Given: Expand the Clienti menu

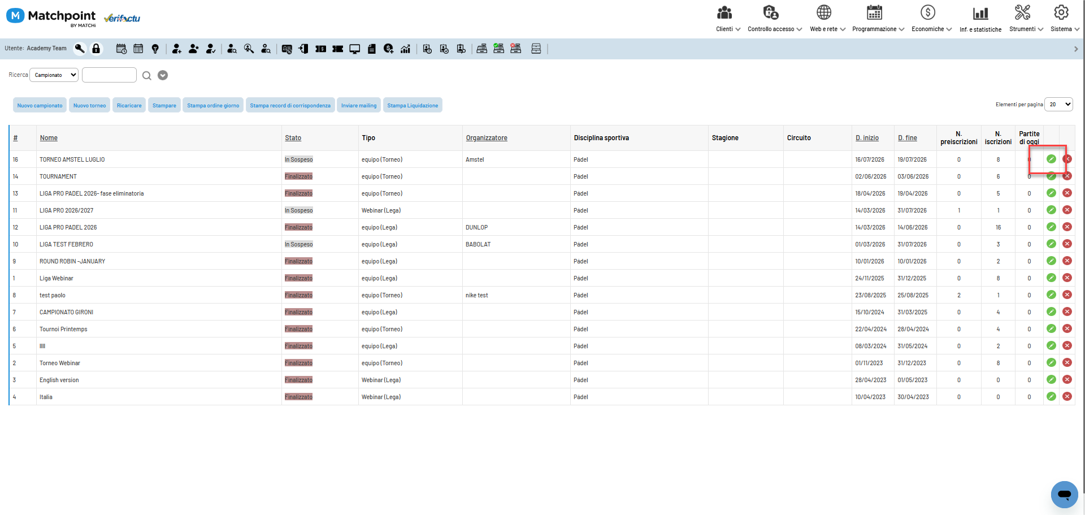Looking at the screenshot, I should click(728, 19).
